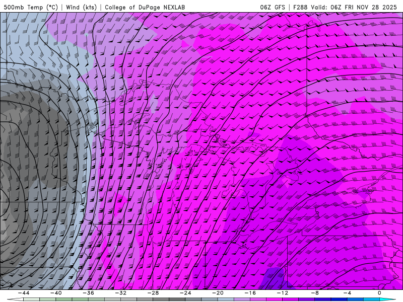Click the dark gray swatch just left of the -24 label
403x302 pixels.
click(x=177, y=299)
